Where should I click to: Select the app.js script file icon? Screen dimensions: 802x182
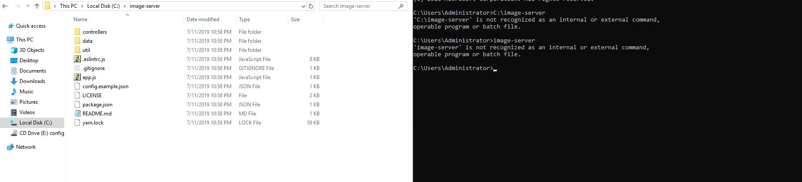point(77,77)
